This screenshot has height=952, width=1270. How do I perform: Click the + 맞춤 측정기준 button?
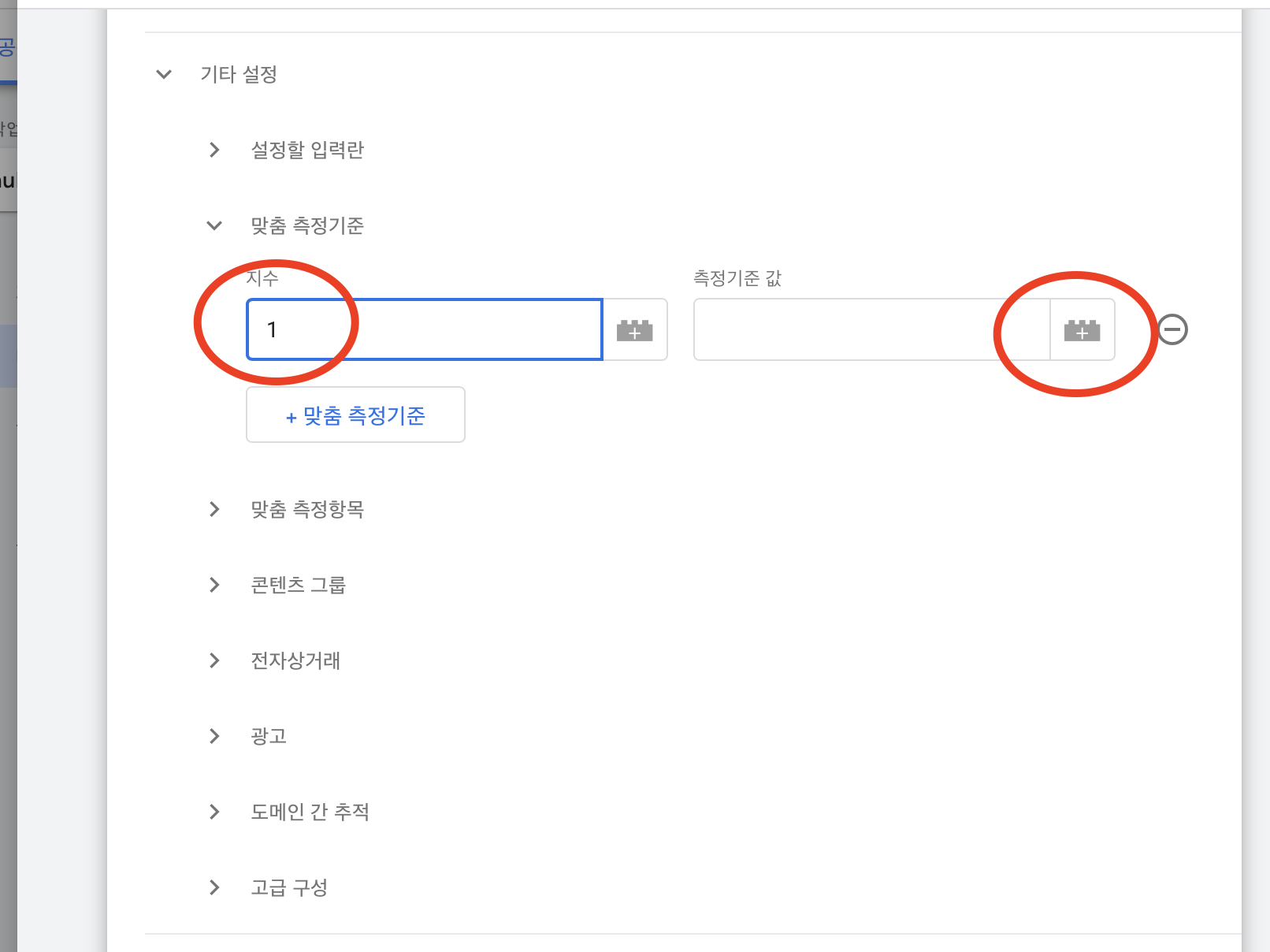355,415
